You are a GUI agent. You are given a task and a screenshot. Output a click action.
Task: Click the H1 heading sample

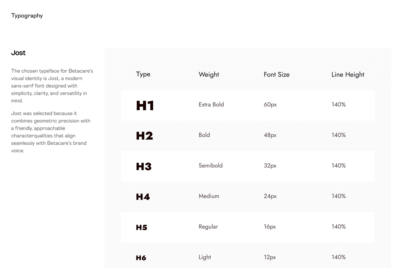point(145,105)
